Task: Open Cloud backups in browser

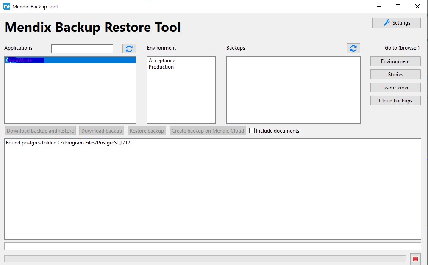Action: 395,101
